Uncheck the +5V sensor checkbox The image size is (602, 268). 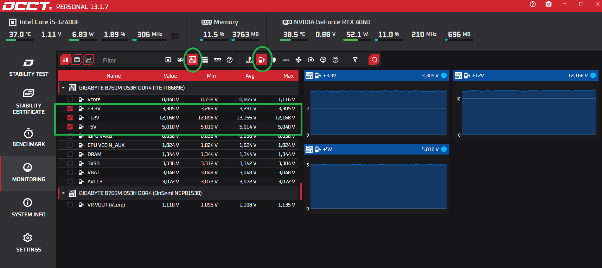(x=70, y=127)
